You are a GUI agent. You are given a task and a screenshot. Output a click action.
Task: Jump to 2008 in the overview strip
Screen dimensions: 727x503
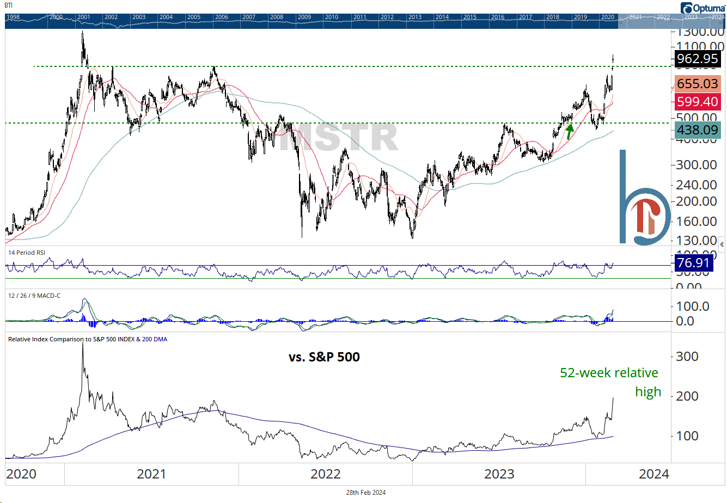click(x=277, y=17)
